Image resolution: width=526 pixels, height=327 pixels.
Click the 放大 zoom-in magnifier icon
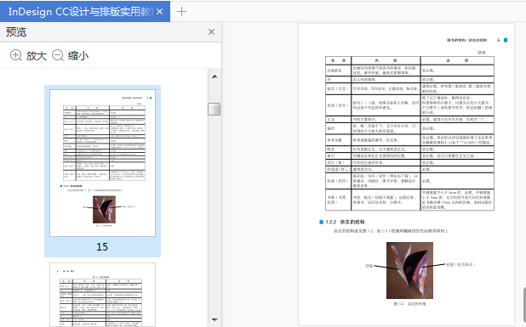(16, 55)
